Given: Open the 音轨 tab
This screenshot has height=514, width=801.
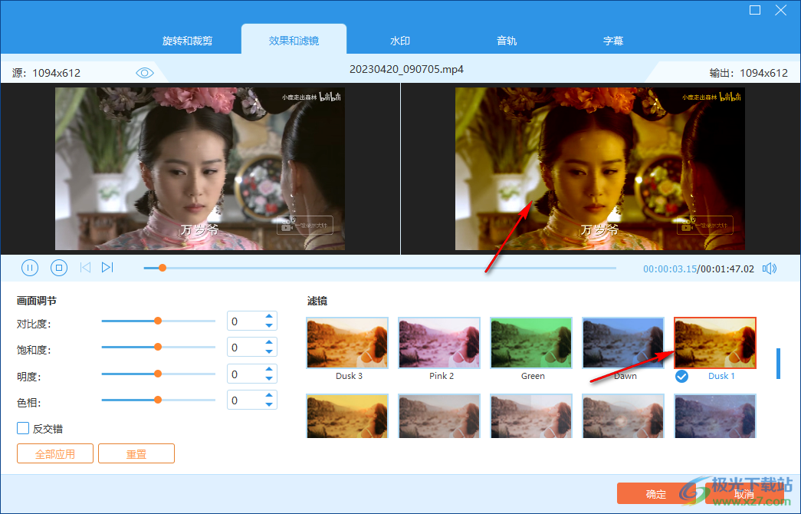Looking at the screenshot, I should (507, 41).
